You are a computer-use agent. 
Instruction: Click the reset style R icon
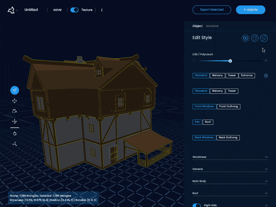[x=246, y=38]
